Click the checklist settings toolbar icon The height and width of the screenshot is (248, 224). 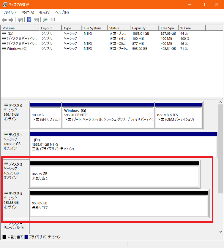pyautogui.click(x=52, y=20)
